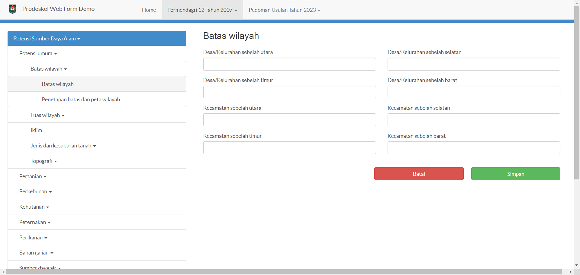Expand the Kehutanan section
Image resolution: width=580 pixels, height=275 pixels.
[x=97, y=207]
